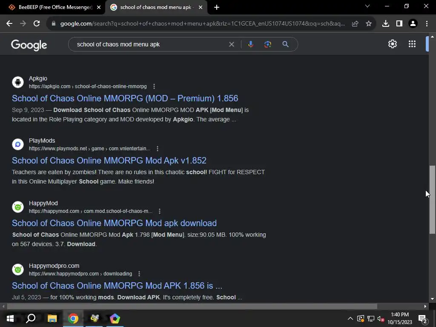The height and width of the screenshot is (327, 436).
Task: Click the vertical page scrollbar thumb
Action: [x=433, y=200]
